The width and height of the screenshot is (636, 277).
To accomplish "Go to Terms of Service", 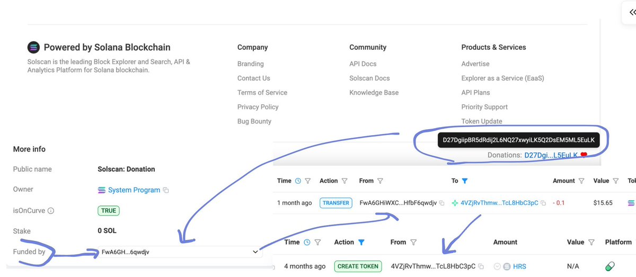I will coord(262,92).
